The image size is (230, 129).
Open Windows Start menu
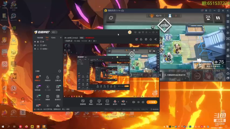(3, 126)
